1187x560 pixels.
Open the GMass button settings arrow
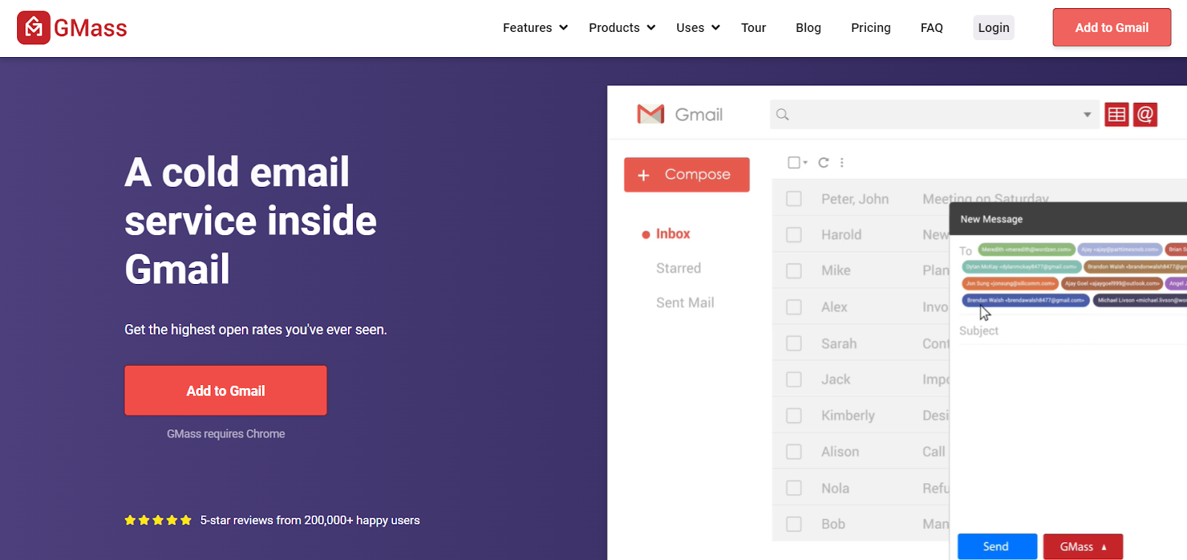[x=1104, y=547]
